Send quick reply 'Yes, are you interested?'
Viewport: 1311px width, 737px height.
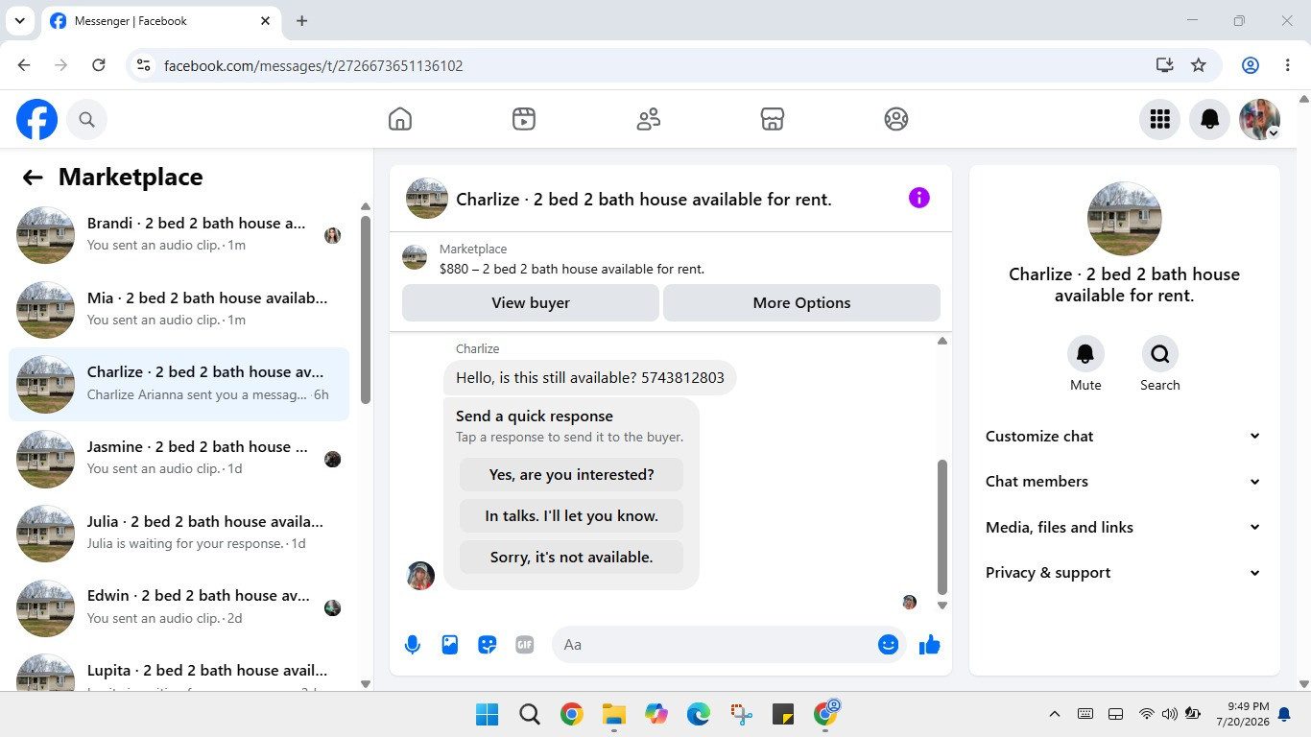(571, 474)
